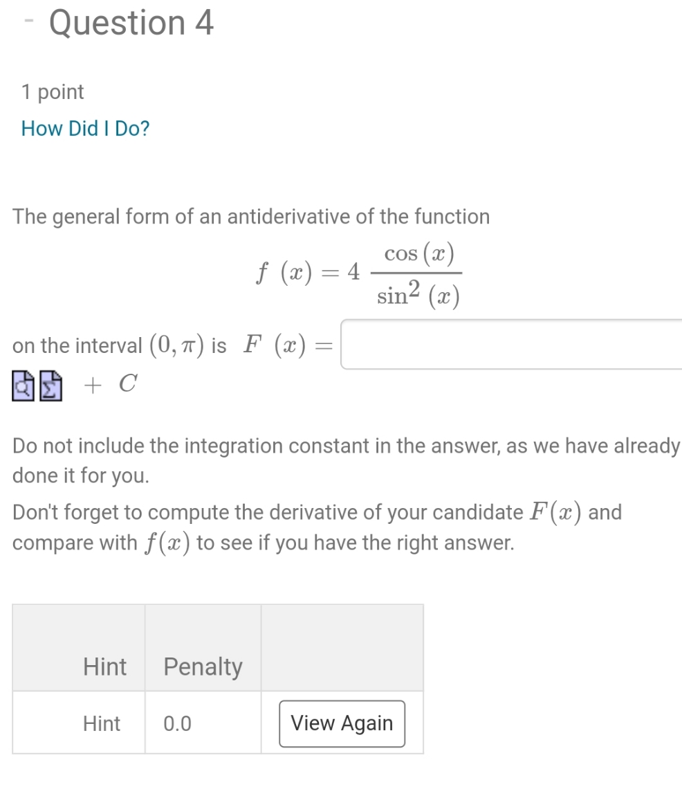The height and width of the screenshot is (807, 682).
Task: Click inside the F(x) answer box
Action: 512,345
